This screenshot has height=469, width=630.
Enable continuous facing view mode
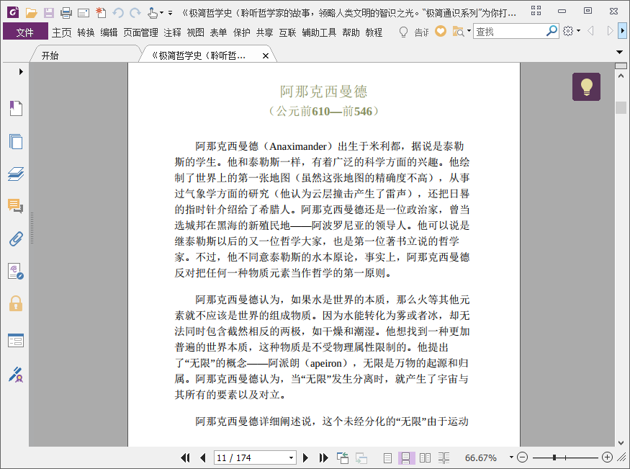[x=444, y=457]
